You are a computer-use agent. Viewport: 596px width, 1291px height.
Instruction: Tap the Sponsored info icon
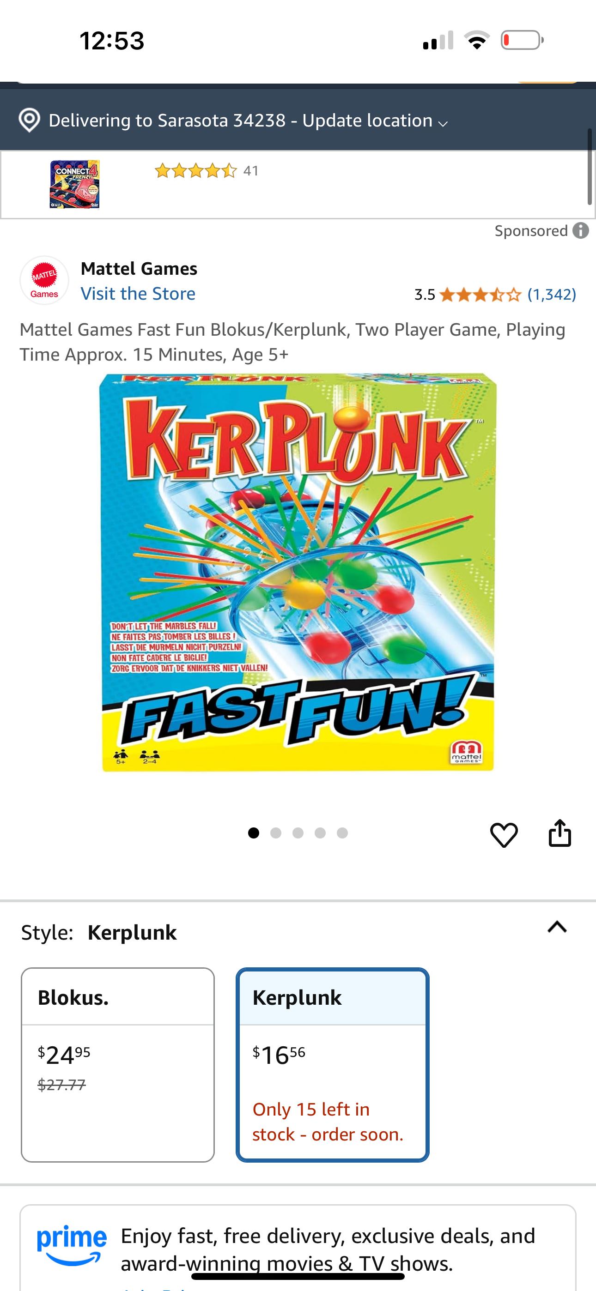pos(580,230)
